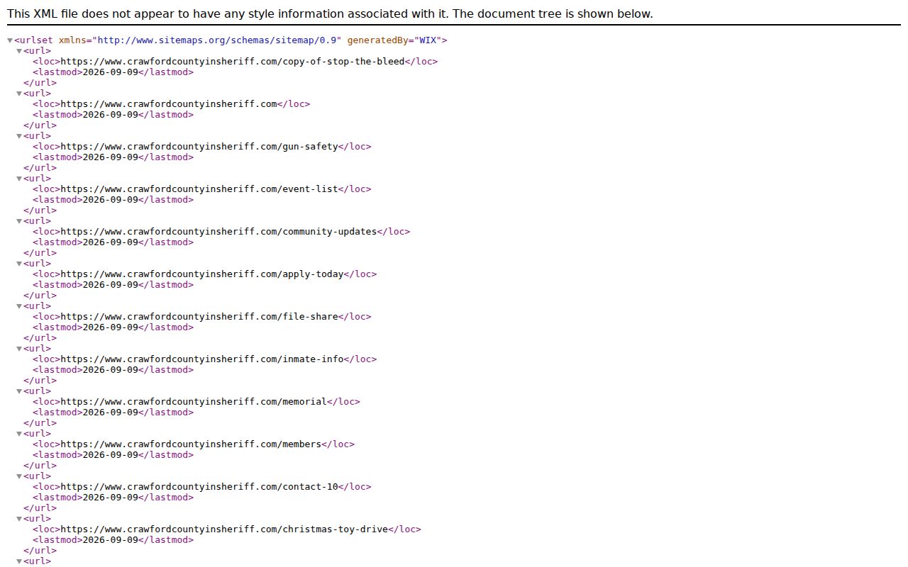908x567 pixels.
Task: Collapse the url node containing memorial
Action: pos(19,391)
